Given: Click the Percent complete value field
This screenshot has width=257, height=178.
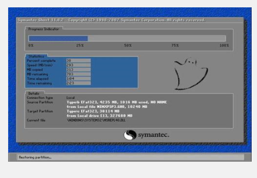Looking at the screenshot, I should [78, 60].
